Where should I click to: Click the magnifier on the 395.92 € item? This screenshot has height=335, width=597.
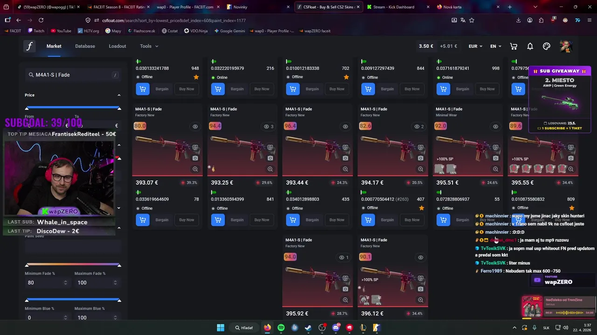pyautogui.click(x=345, y=300)
